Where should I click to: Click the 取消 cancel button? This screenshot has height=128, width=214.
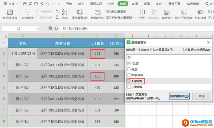(201, 96)
